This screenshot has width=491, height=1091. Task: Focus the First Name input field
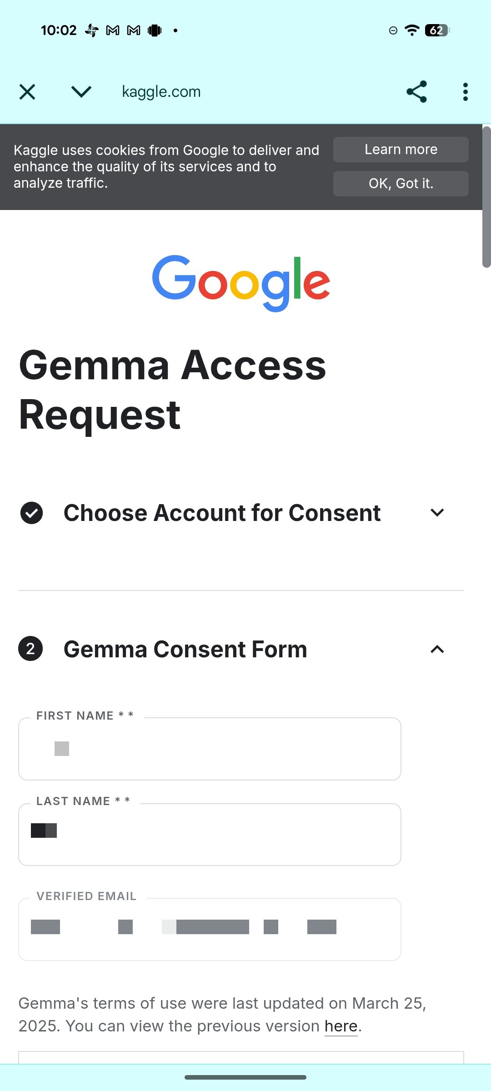click(x=210, y=749)
